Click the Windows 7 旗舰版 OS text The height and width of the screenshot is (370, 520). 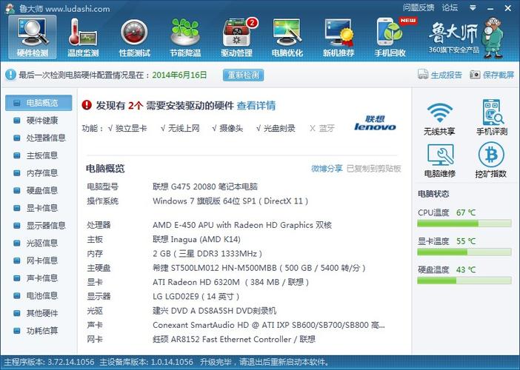click(x=230, y=201)
